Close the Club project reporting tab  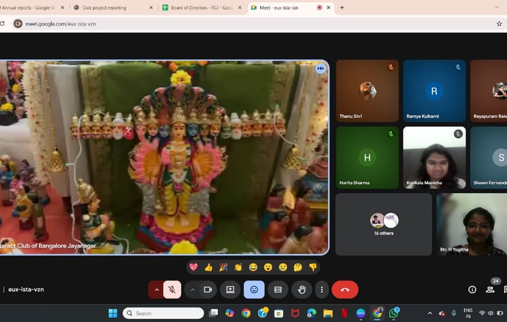pos(151,7)
